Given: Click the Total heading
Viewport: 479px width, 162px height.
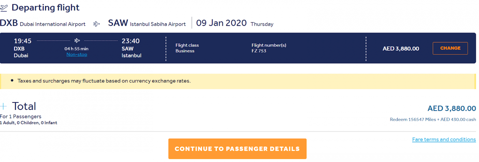Looking at the screenshot, I should point(24,106).
